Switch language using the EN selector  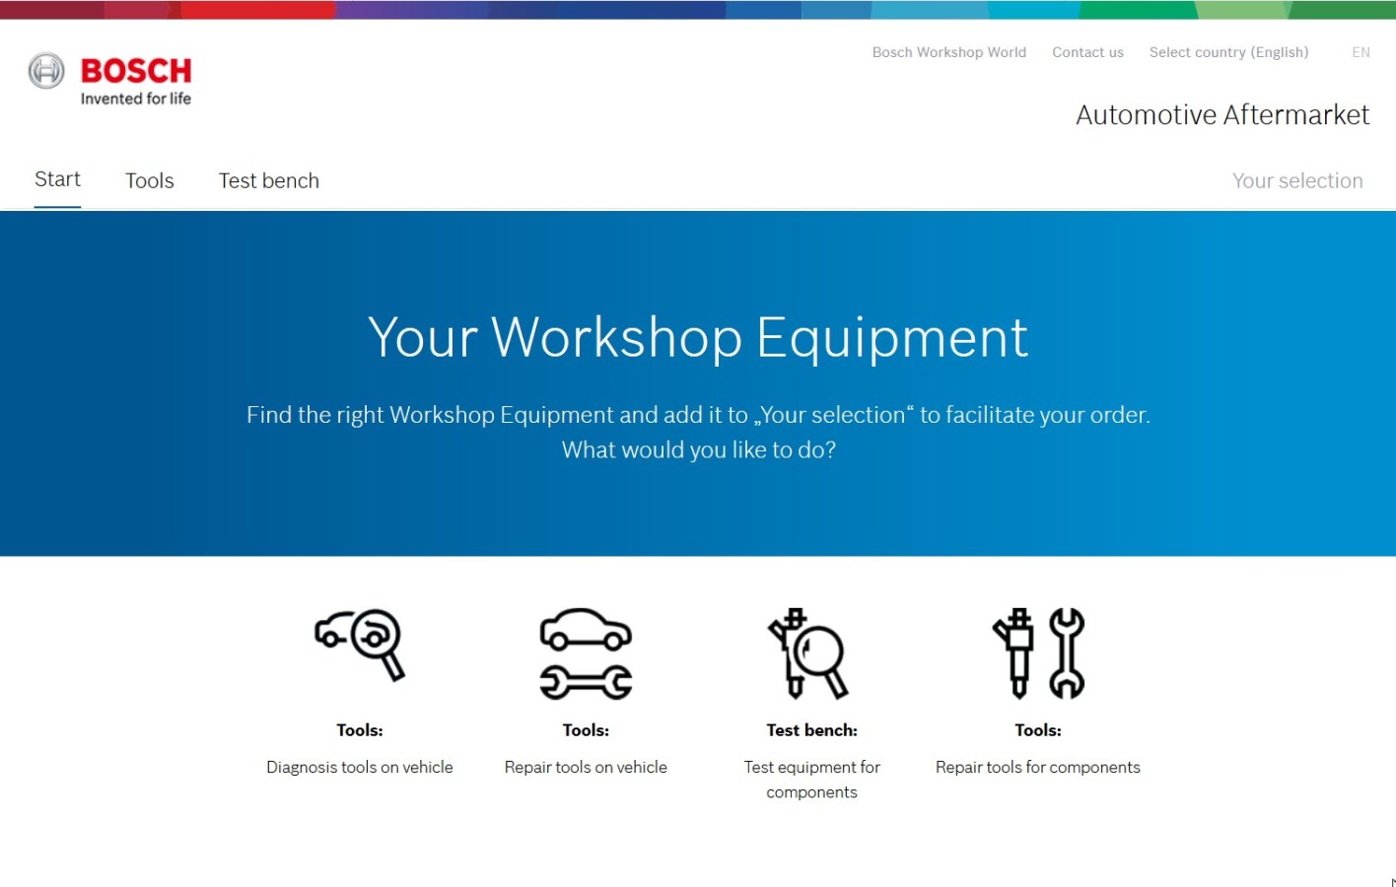1361,52
